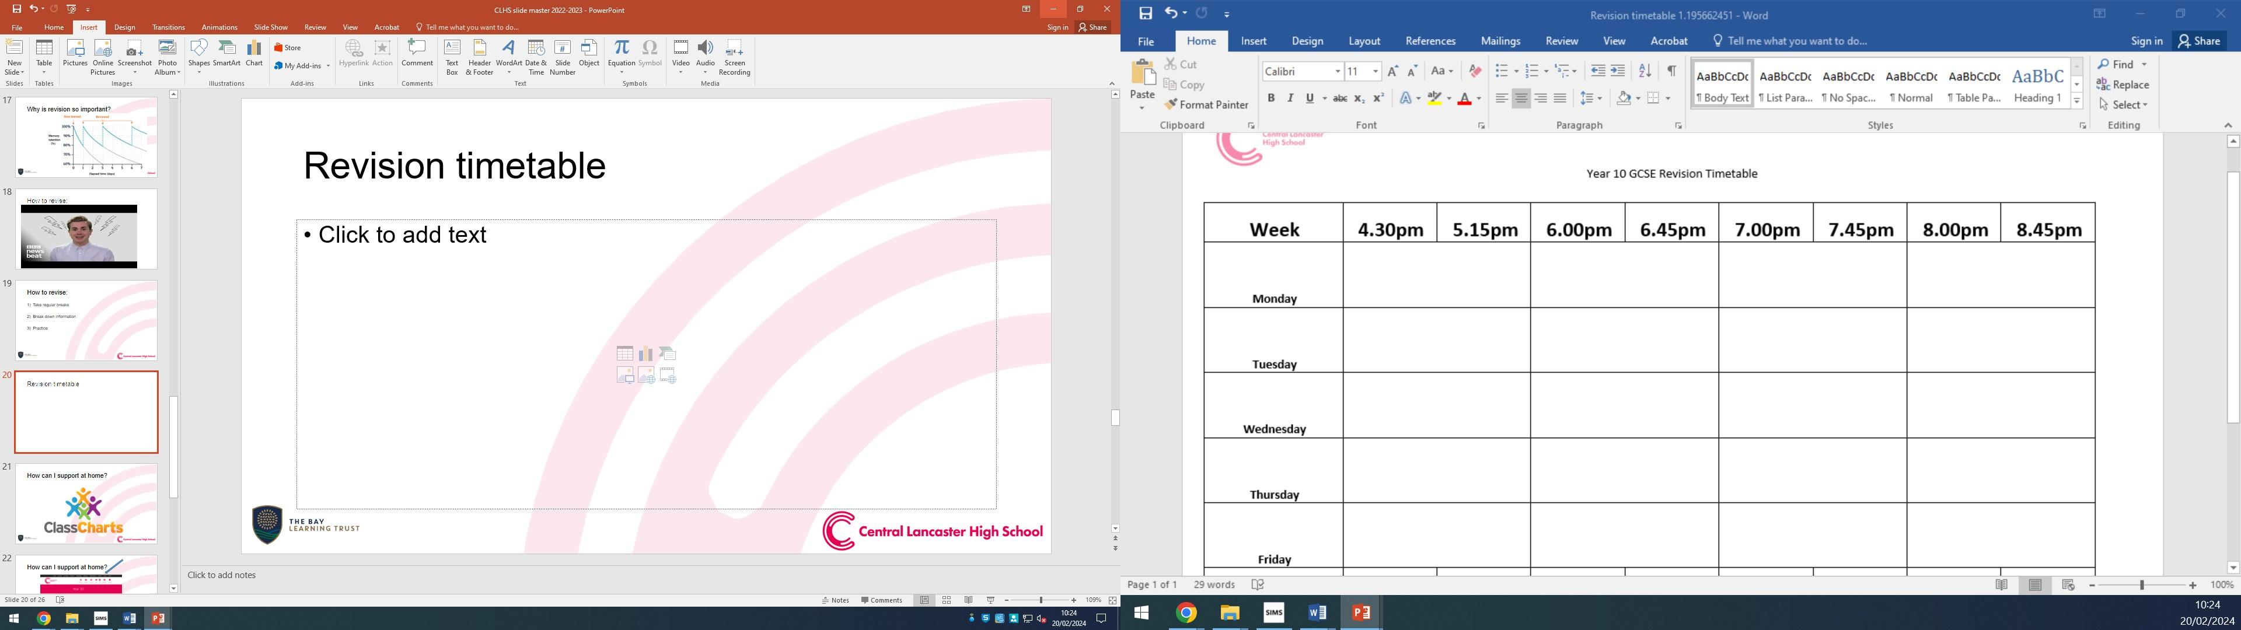Add a Comment in PowerPoint
This screenshot has width=2241, height=630.
(x=418, y=54)
